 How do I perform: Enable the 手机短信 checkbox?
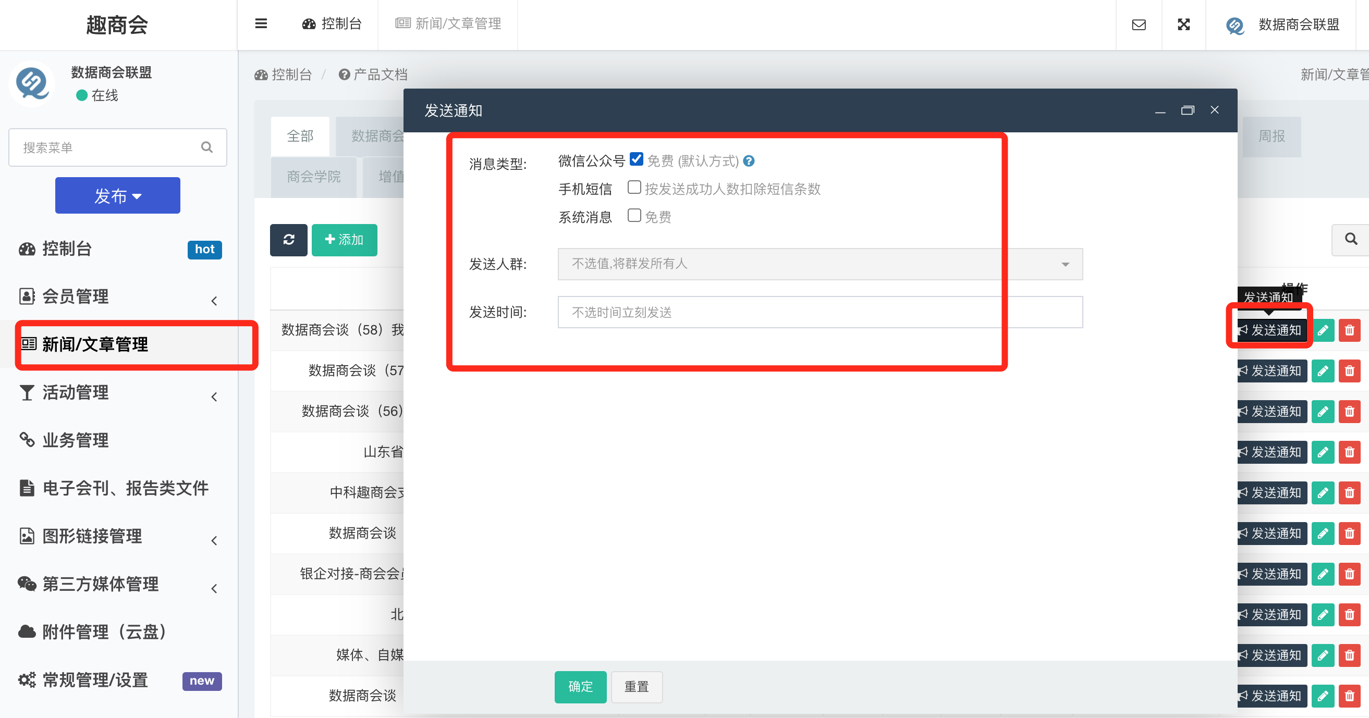(x=634, y=188)
